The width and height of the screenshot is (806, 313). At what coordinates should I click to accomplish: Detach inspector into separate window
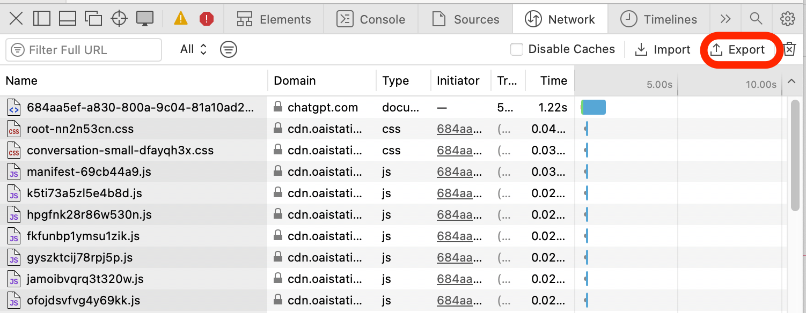(93, 19)
